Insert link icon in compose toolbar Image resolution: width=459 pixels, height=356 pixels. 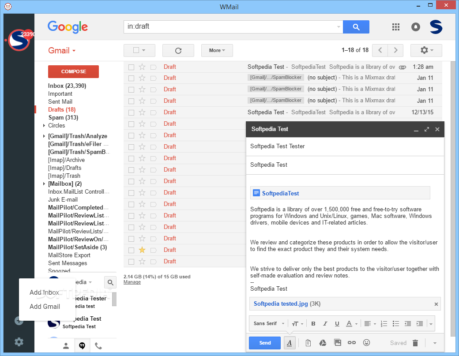pos(352,342)
